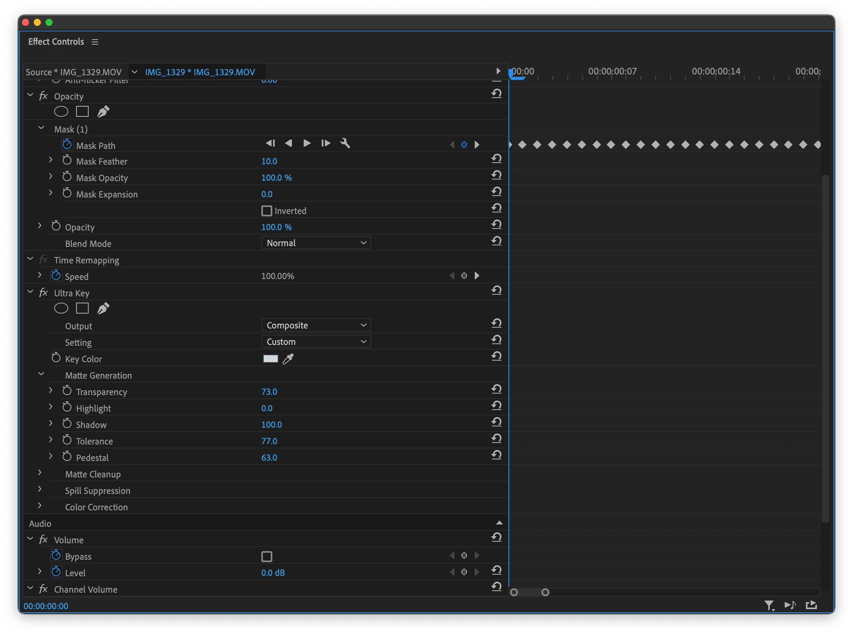The image size is (853, 635).
Task: Click the Tolerance value 77.0
Action: tap(269, 441)
